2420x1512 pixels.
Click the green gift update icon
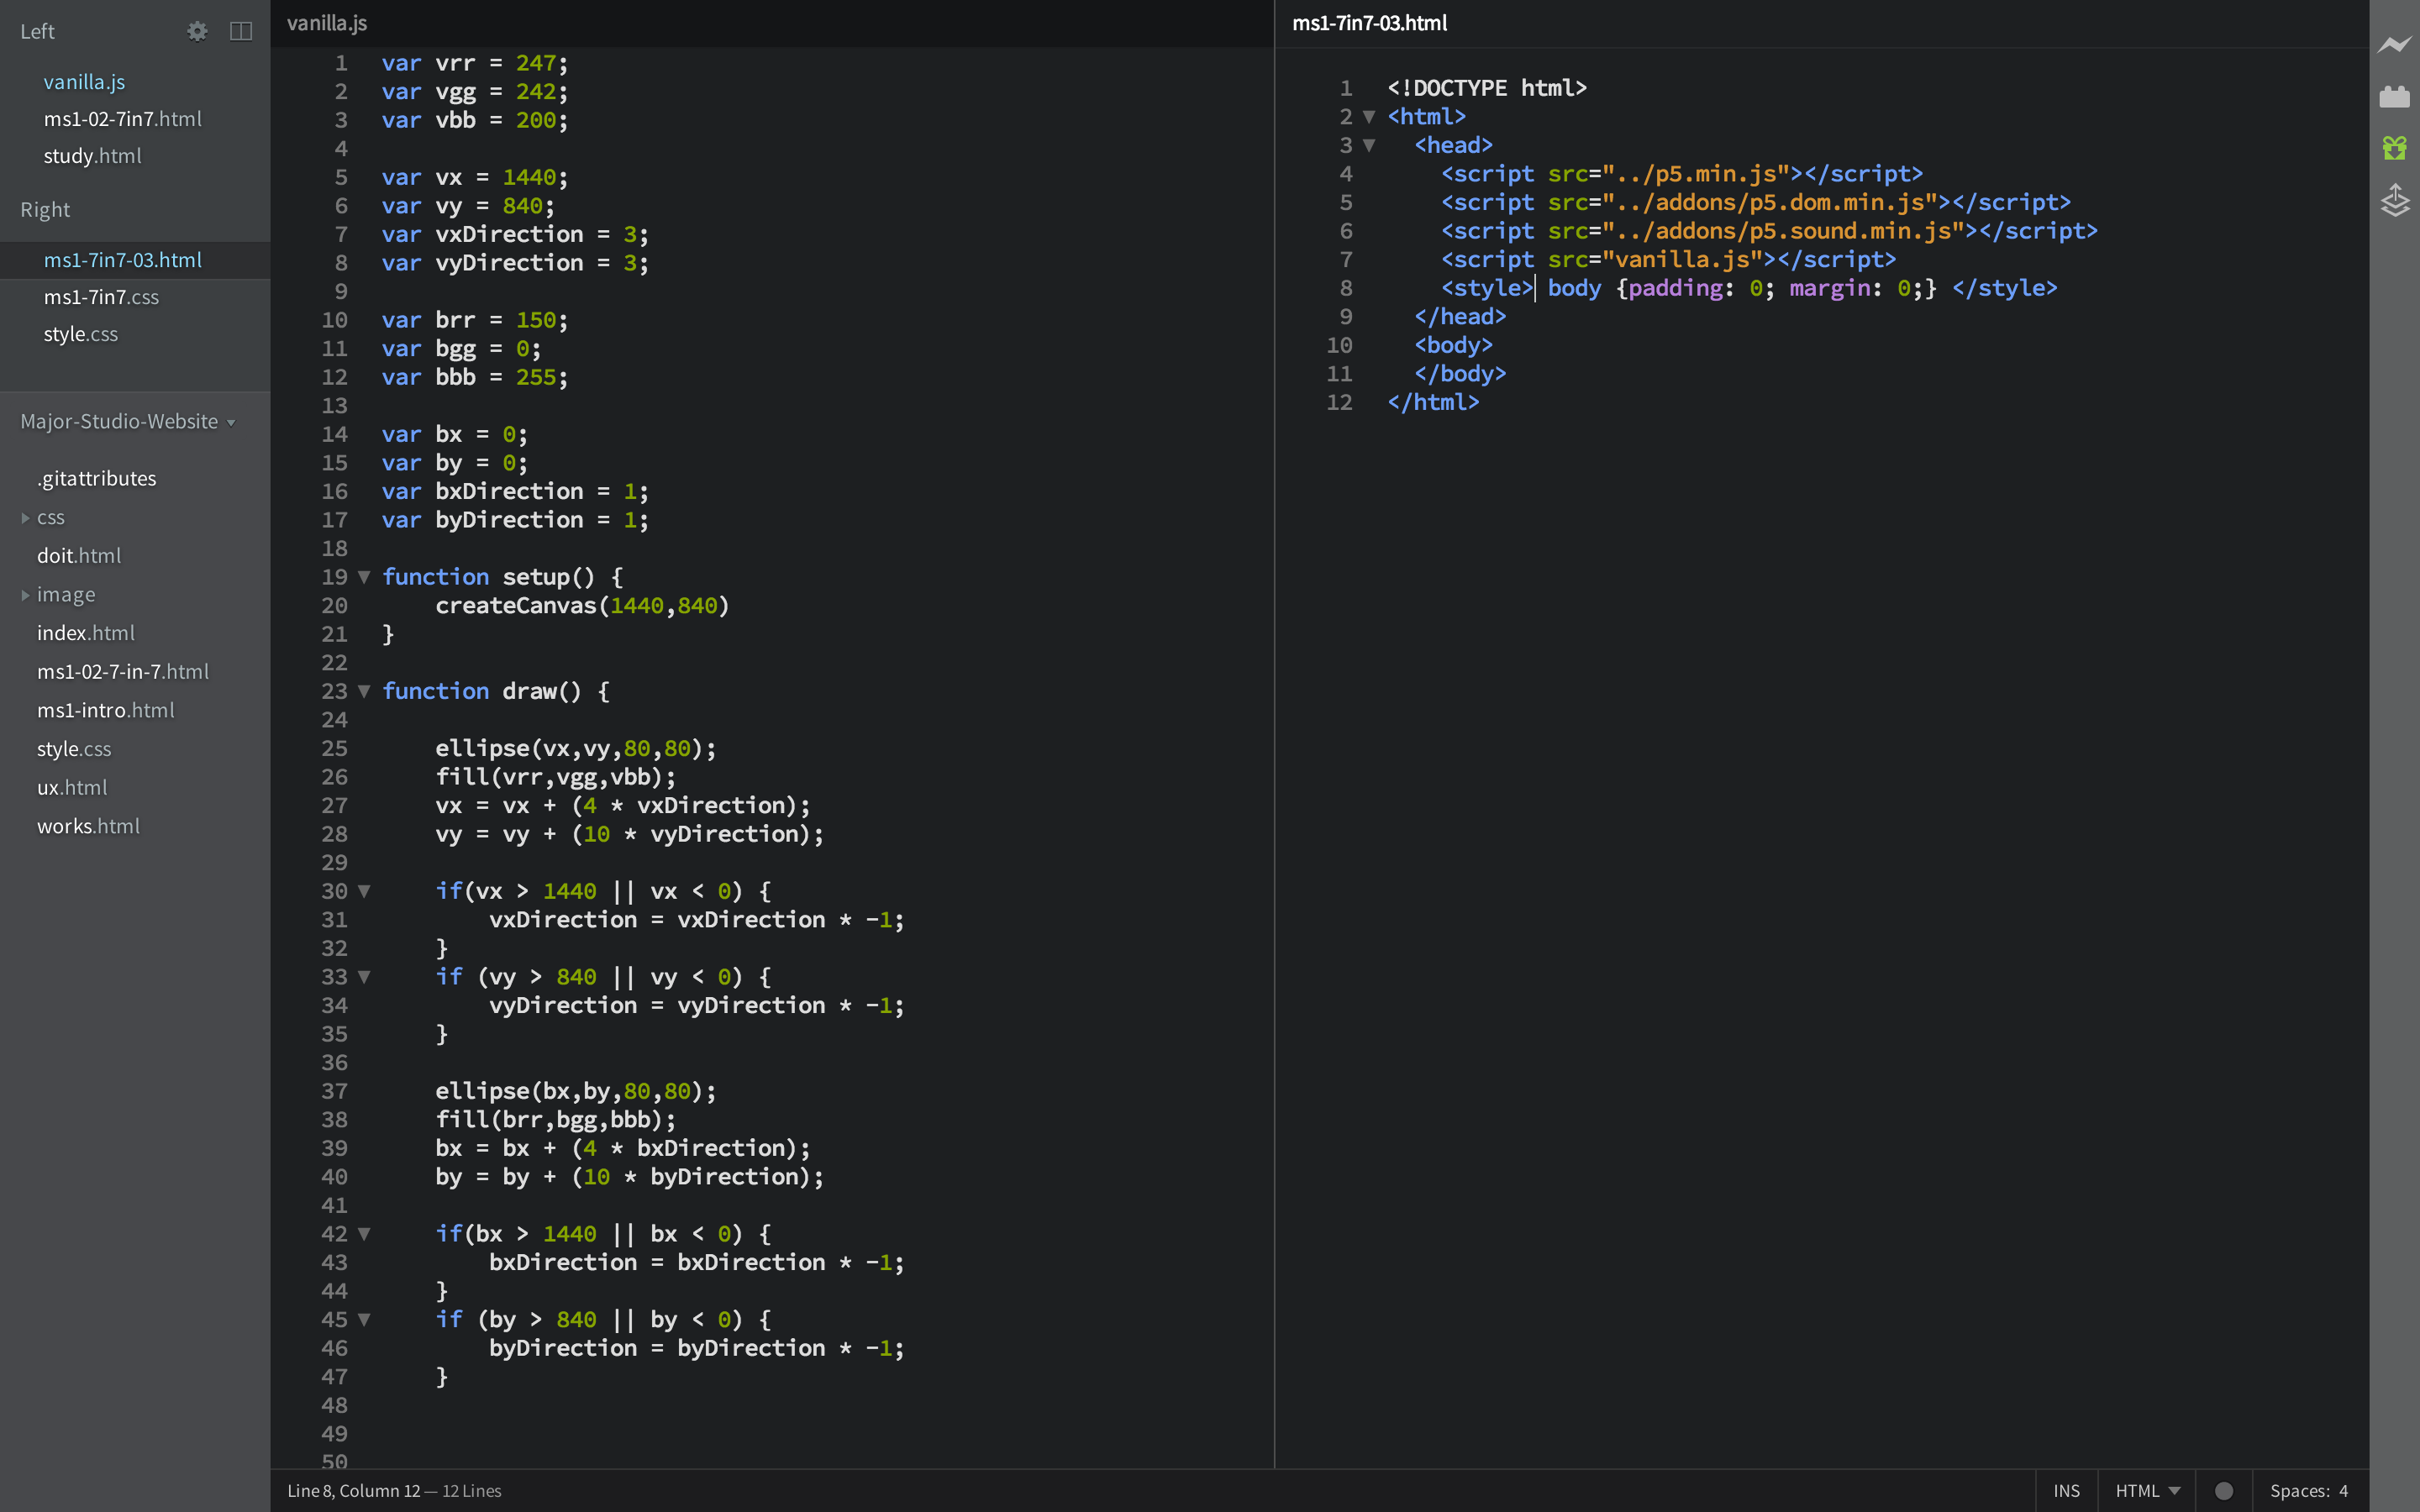pyautogui.click(x=2394, y=148)
